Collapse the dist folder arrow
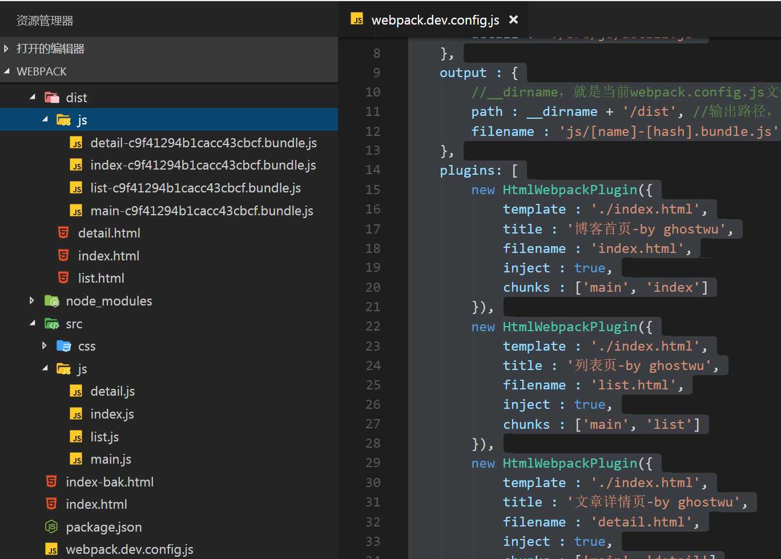Screen dimensions: 781x559 coord(33,98)
